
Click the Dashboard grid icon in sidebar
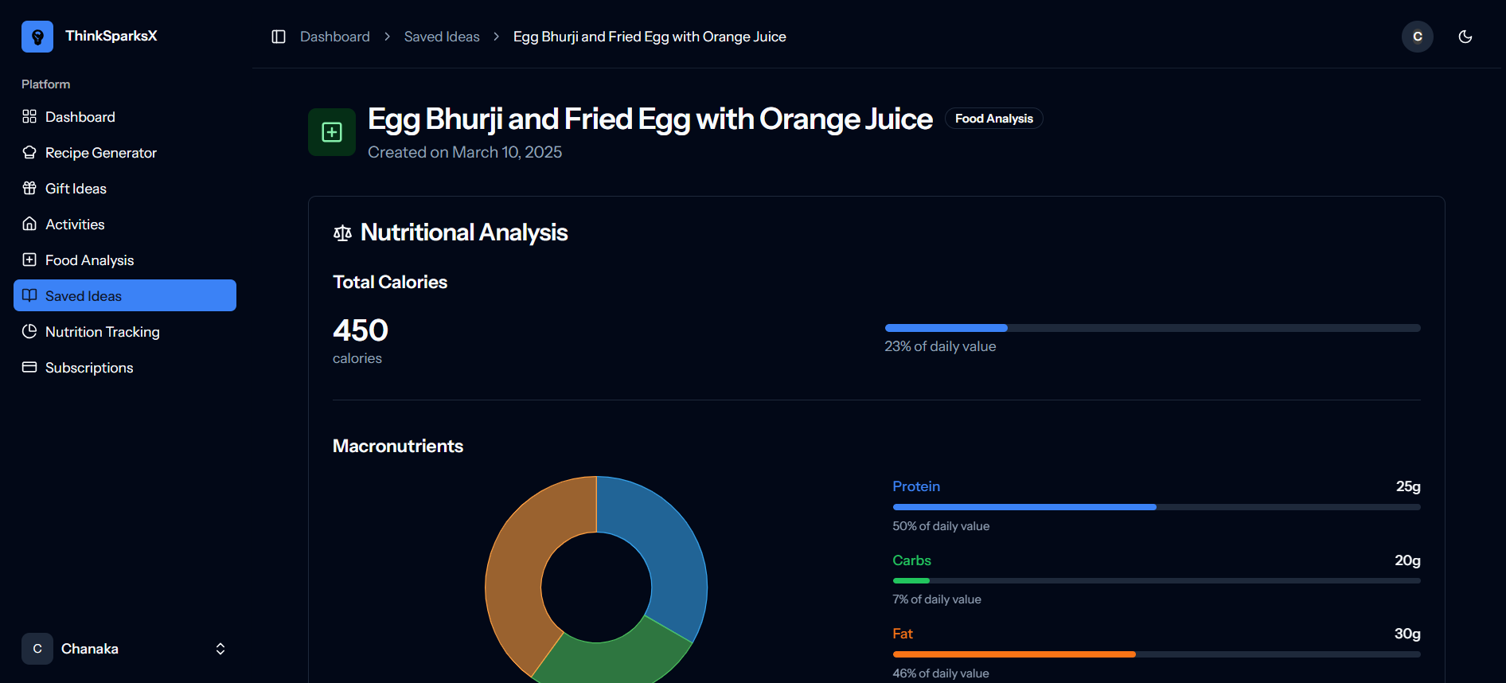click(29, 117)
